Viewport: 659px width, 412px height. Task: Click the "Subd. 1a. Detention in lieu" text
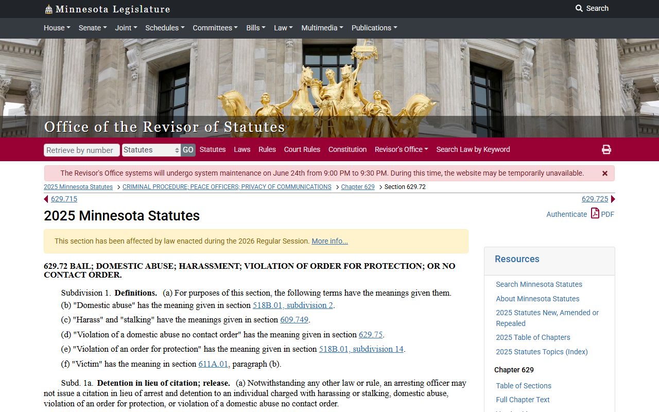pos(146,383)
